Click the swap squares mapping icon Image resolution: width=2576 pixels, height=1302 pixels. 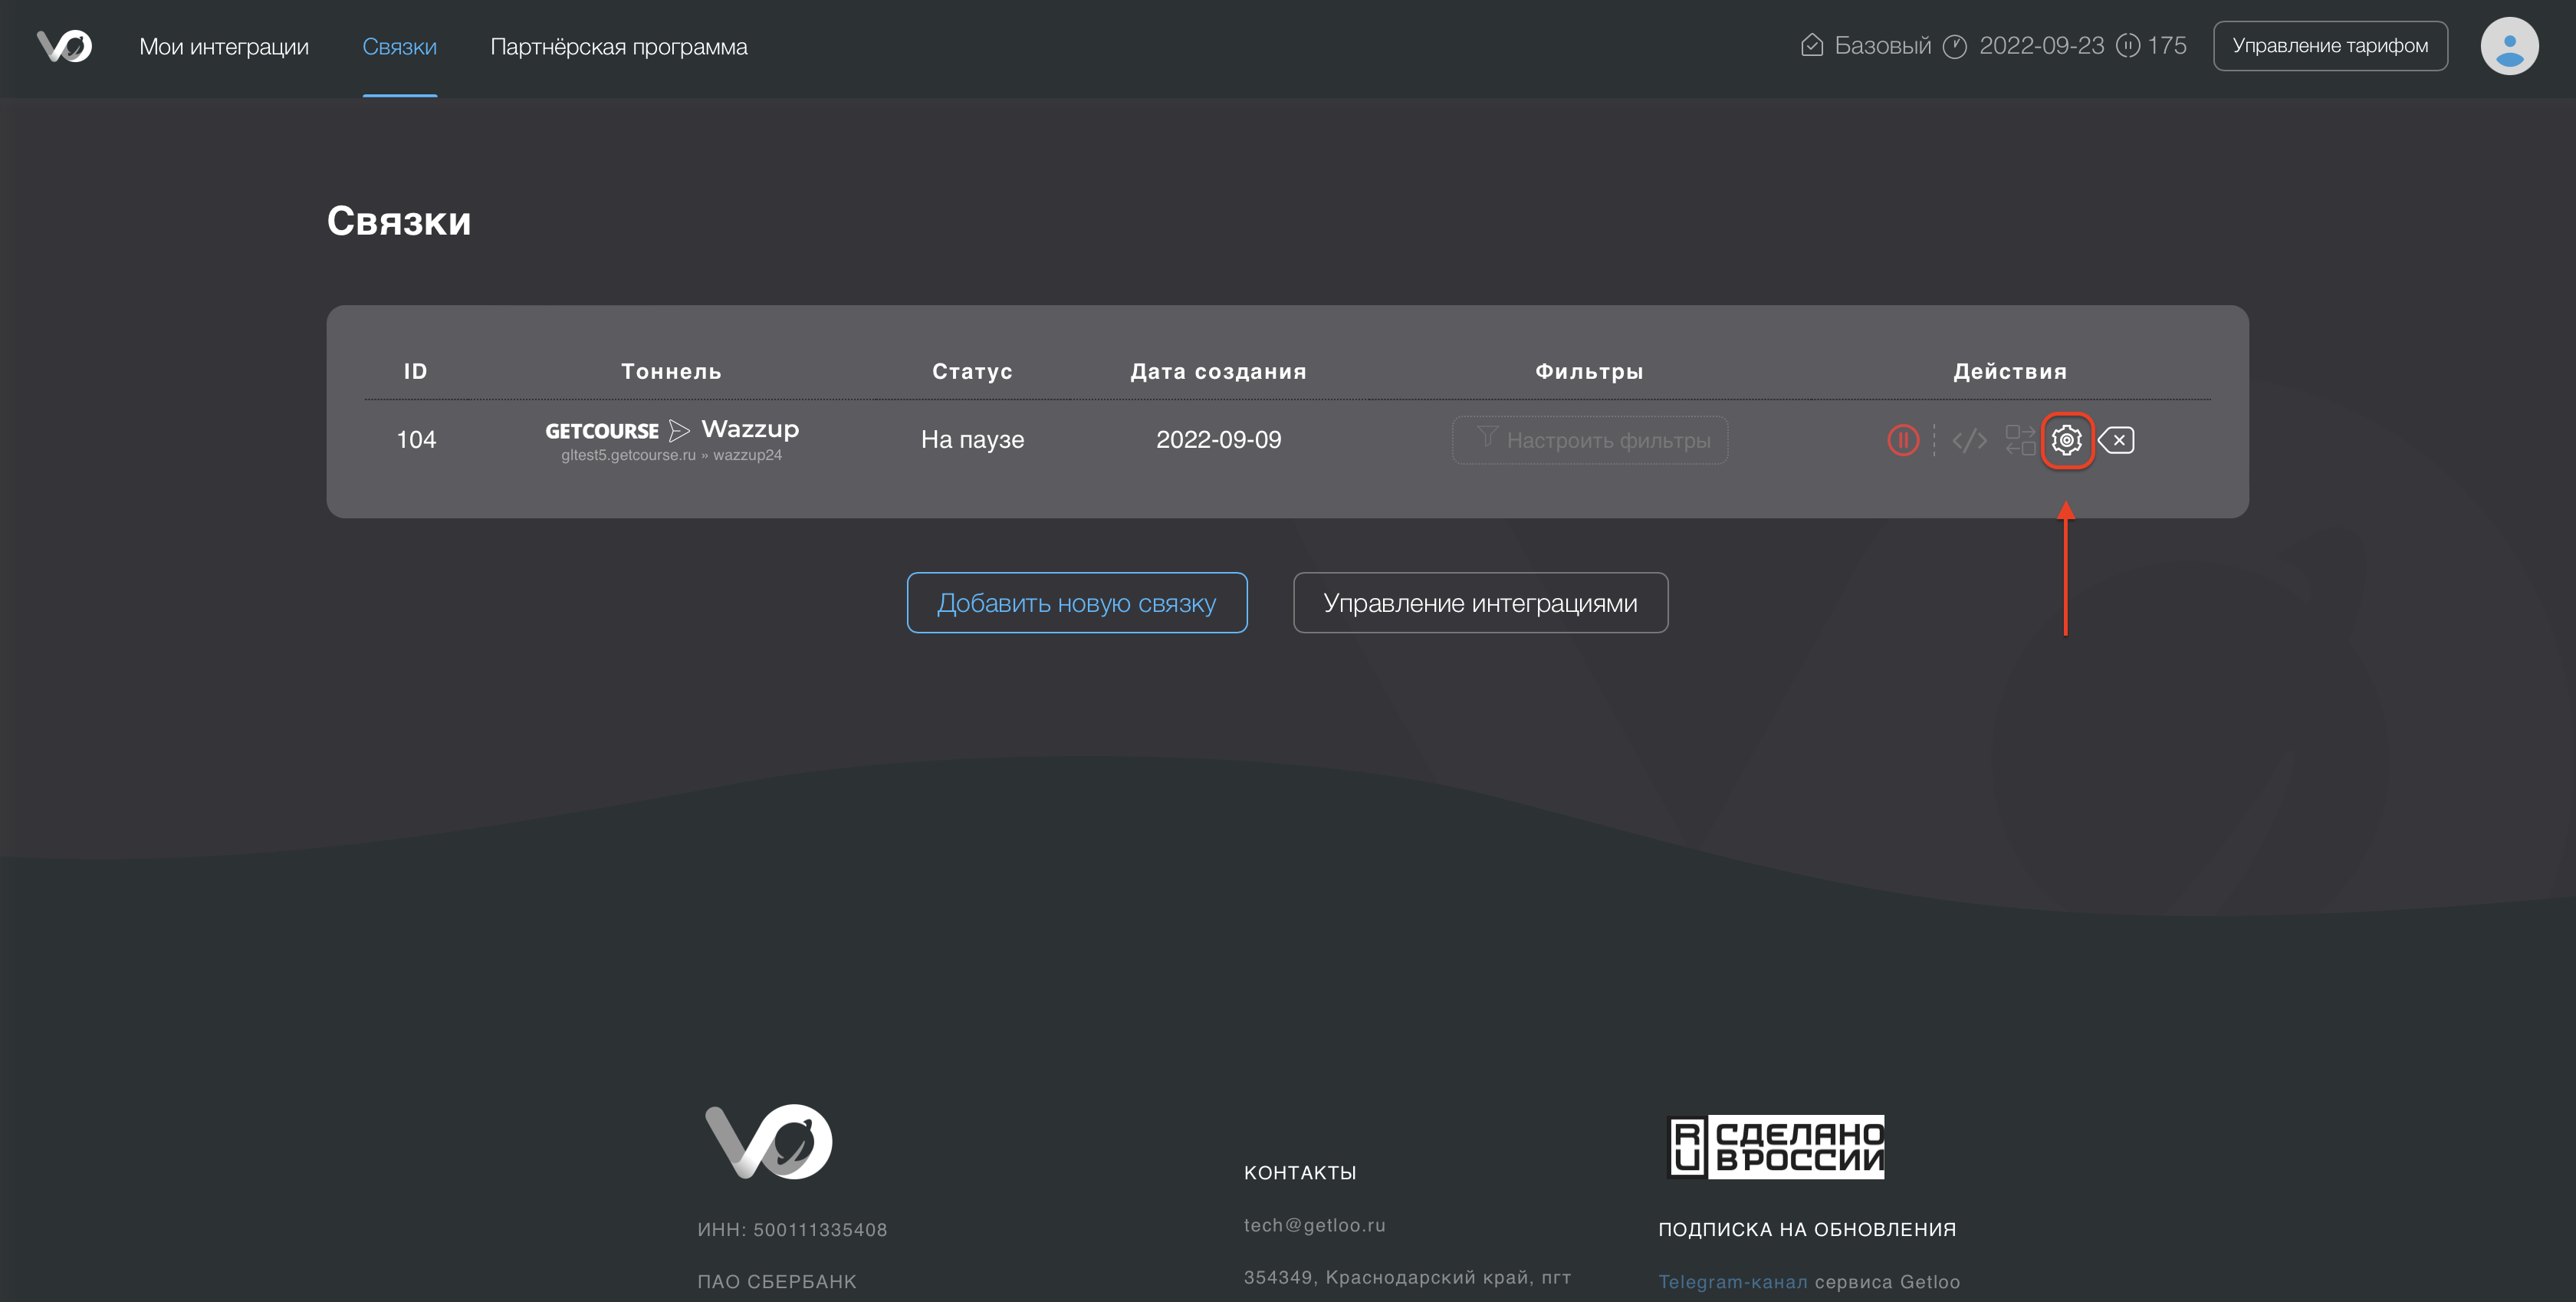(2019, 440)
